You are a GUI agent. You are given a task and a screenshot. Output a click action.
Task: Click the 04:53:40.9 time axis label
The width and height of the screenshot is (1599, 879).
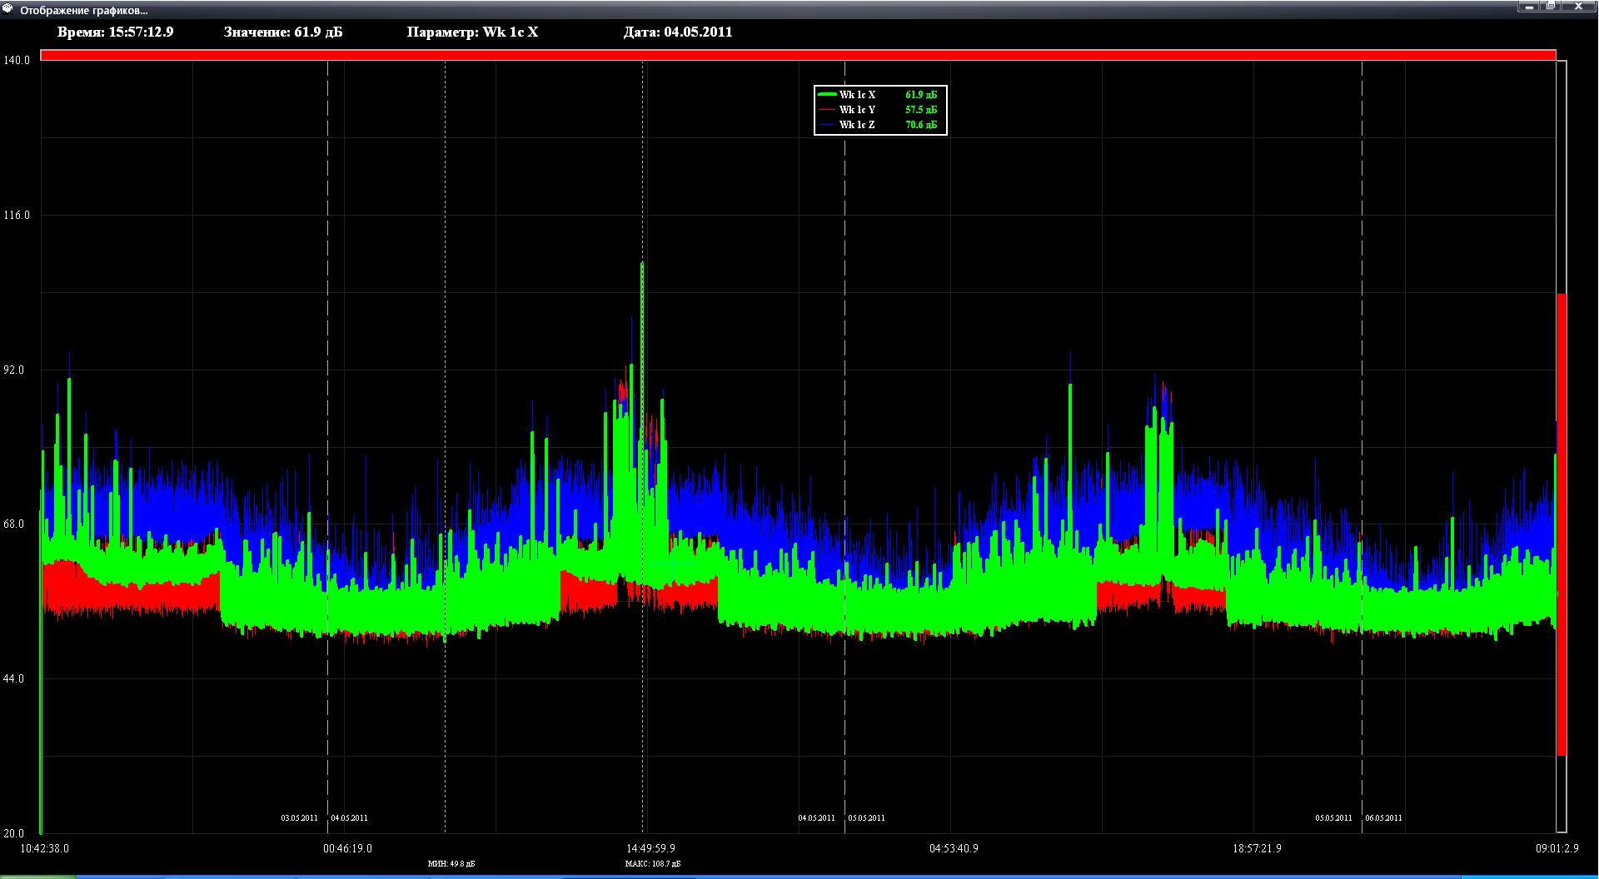954,849
